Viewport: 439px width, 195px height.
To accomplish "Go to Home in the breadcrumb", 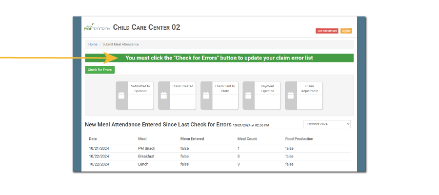I will [93, 44].
